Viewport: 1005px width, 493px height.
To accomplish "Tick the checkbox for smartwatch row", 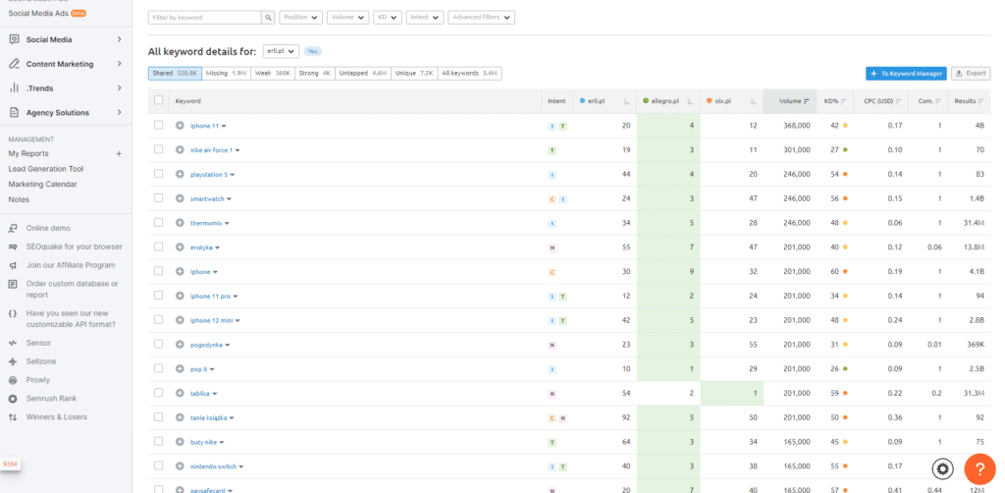I will point(158,198).
